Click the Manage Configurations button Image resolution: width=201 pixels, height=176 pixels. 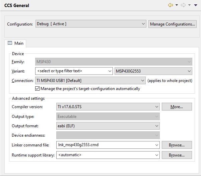pyautogui.click(x=173, y=24)
